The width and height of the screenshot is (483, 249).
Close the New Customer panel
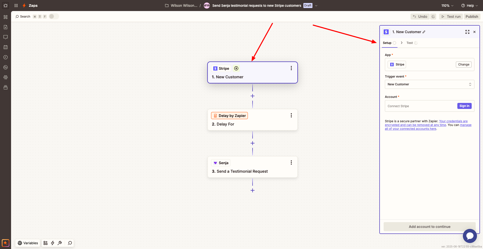(474, 32)
